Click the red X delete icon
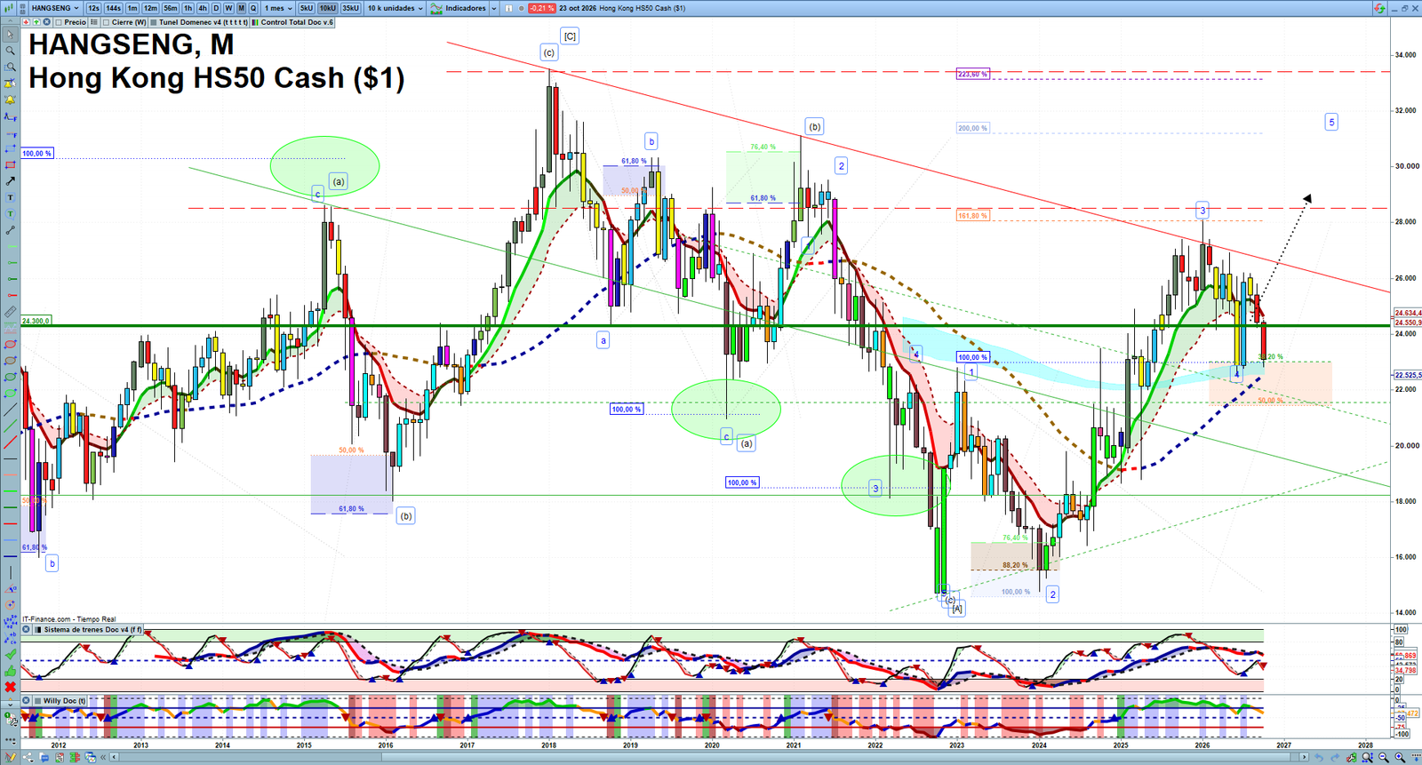 11,686
